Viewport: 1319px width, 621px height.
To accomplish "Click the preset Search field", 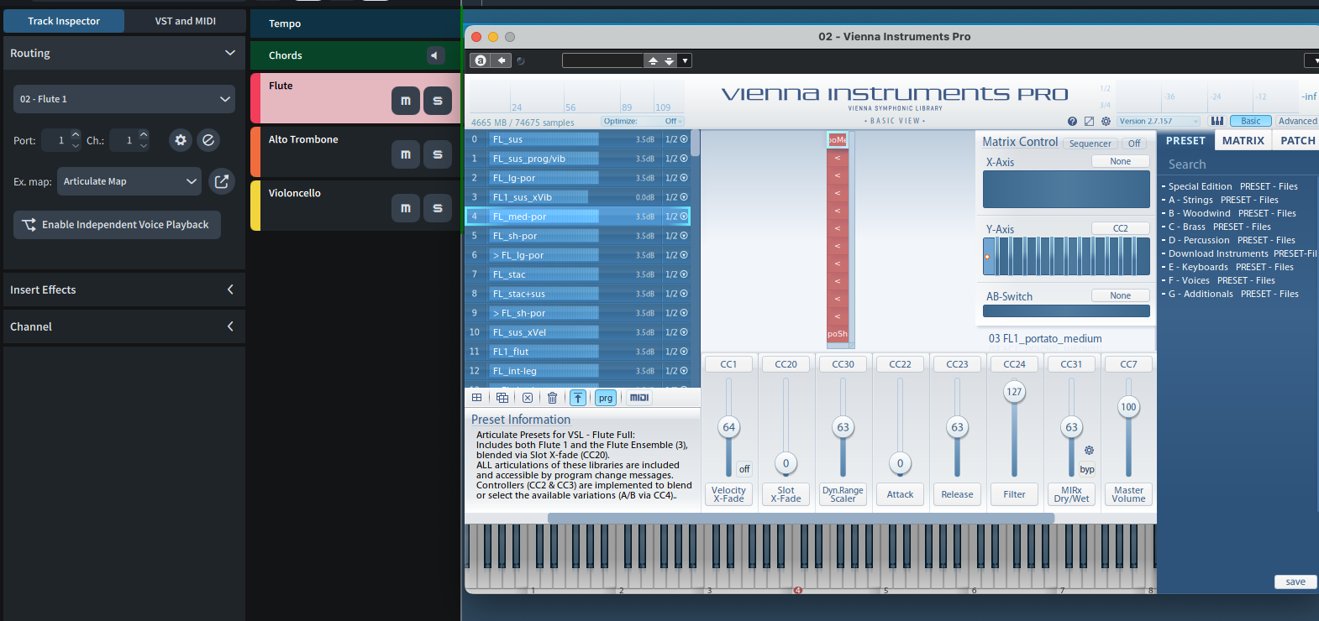I will click(x=1238, y=164).
